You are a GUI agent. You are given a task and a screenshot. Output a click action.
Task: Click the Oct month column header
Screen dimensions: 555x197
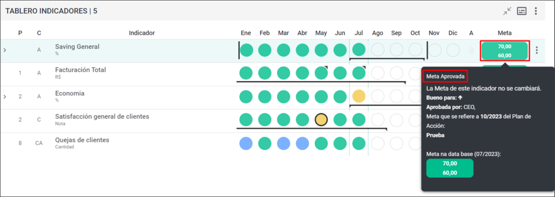pos(415,33)
